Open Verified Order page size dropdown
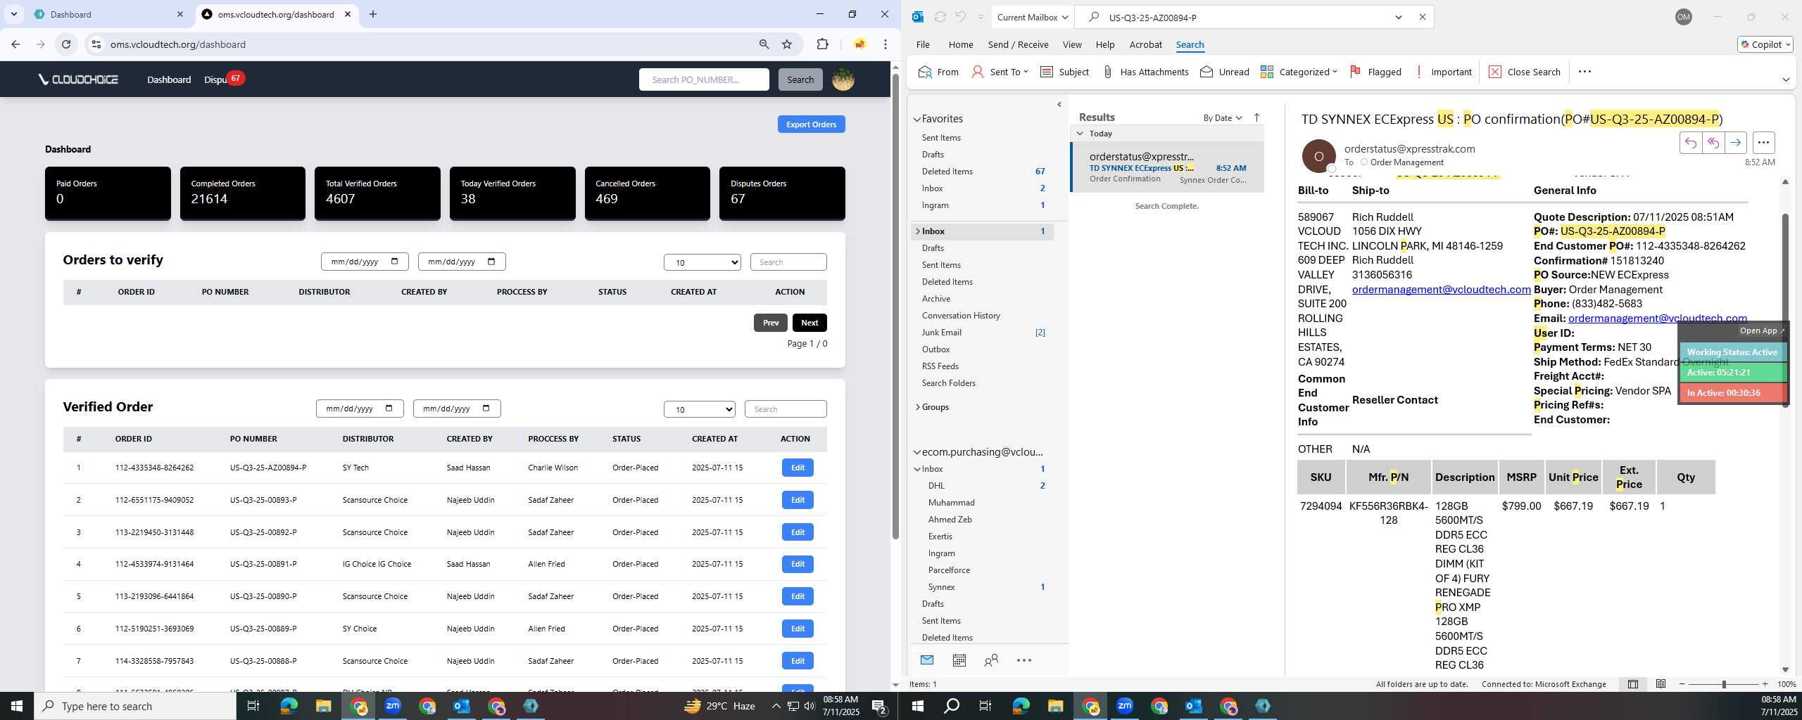This screenshot has width=1802, height=720. click(x=700, y=409)
